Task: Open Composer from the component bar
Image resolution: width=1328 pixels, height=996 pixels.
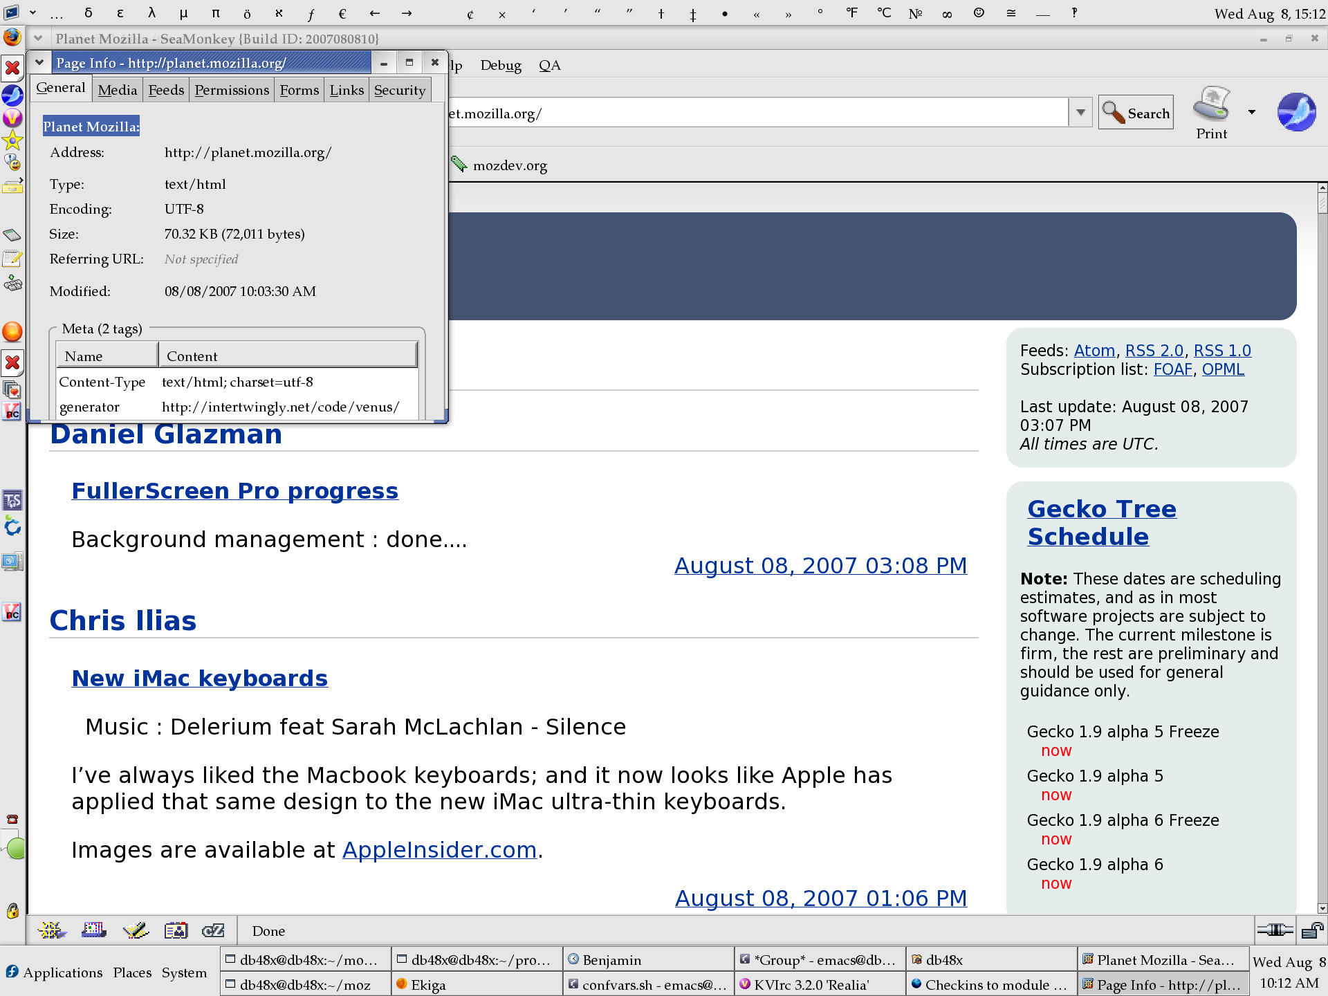Action: click(x=136, y=931)
